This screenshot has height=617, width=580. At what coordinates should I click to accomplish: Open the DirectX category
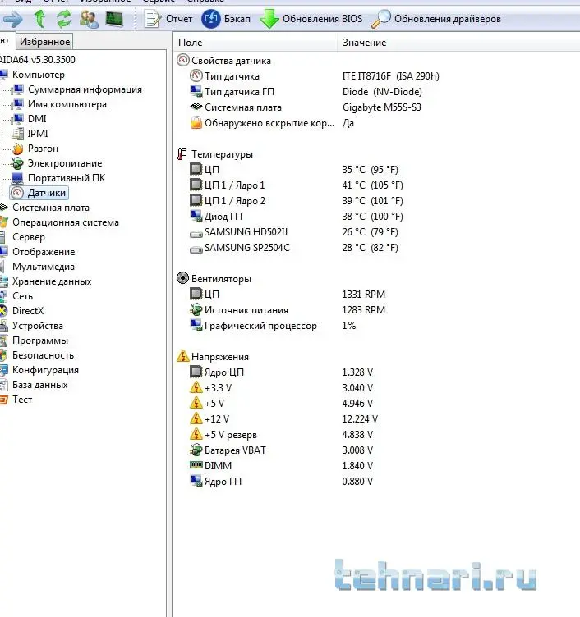28,311
